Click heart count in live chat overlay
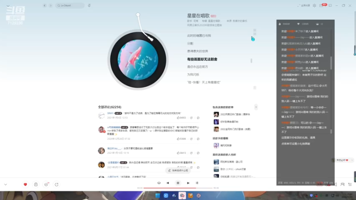Image resolution: width=356 pixels, height=200 pixels. (303, 24)
